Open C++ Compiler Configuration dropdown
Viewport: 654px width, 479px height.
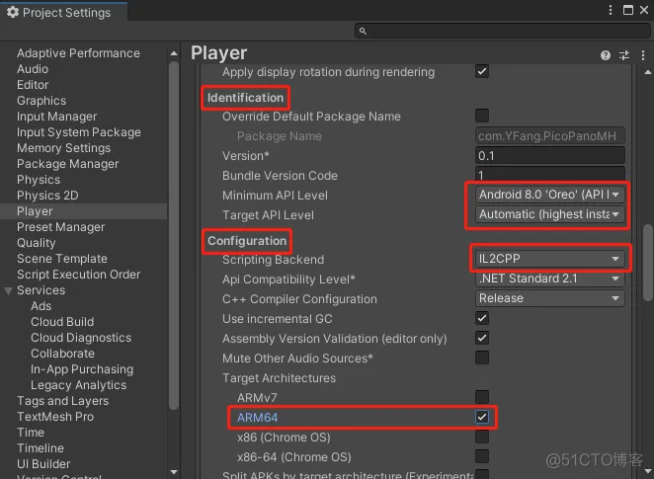549,298
